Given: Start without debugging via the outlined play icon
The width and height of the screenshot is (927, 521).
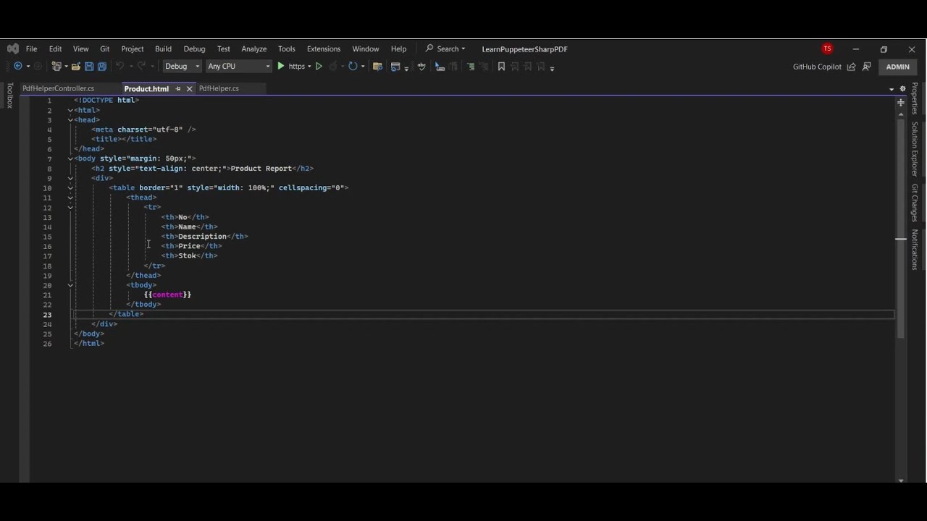Looking at the screenshot, I should coord(319,67).
